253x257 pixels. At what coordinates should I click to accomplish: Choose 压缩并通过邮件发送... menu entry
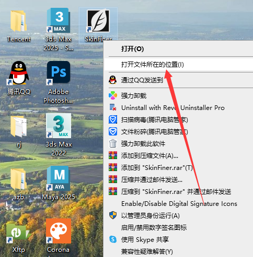point(179,180)
